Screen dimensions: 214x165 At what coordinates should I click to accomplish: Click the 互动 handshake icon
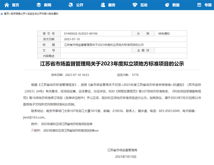tap(135, 5)
